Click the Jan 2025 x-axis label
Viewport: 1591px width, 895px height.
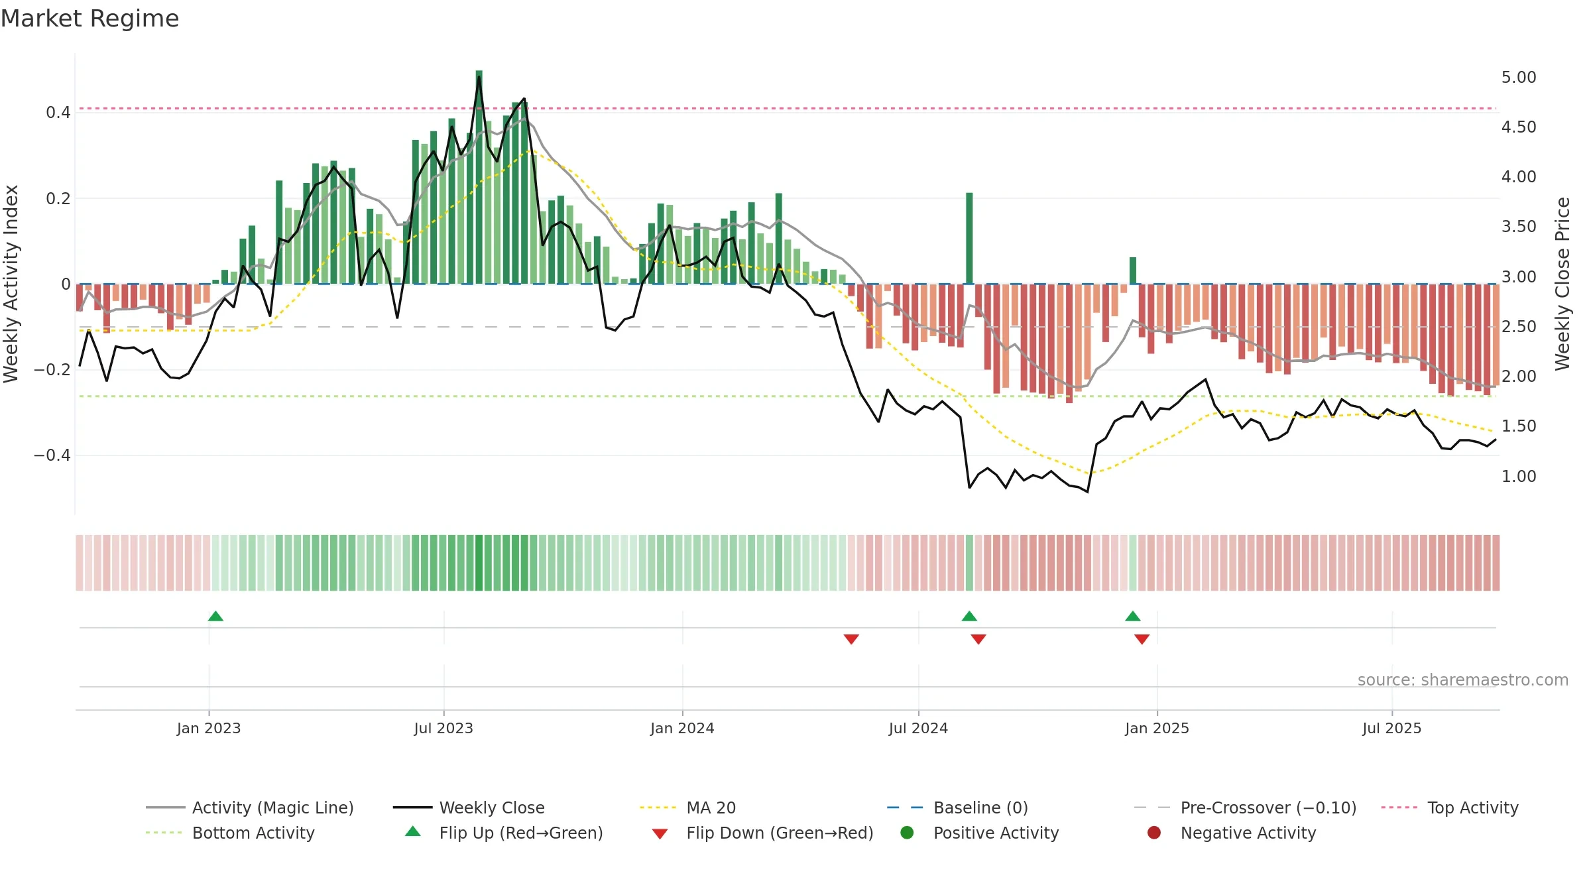pos(1157,728)
